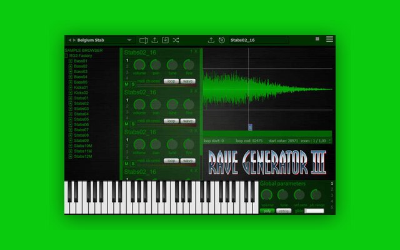Click the glide slider
Image resolution: width=400 pixels, height=250 pixels.
[x=314, y=211]
